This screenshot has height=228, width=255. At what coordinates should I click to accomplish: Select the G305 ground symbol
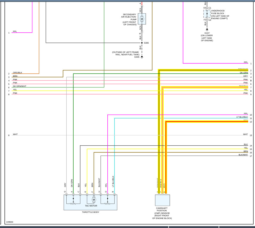point(142,57)
